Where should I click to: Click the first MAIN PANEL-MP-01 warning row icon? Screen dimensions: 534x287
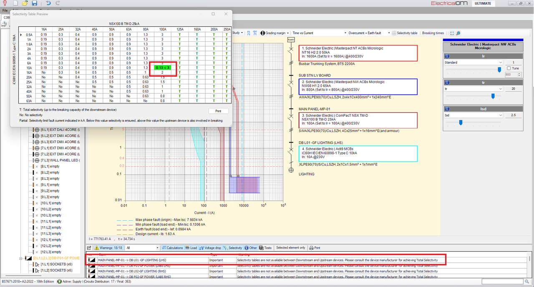(92, 260)
